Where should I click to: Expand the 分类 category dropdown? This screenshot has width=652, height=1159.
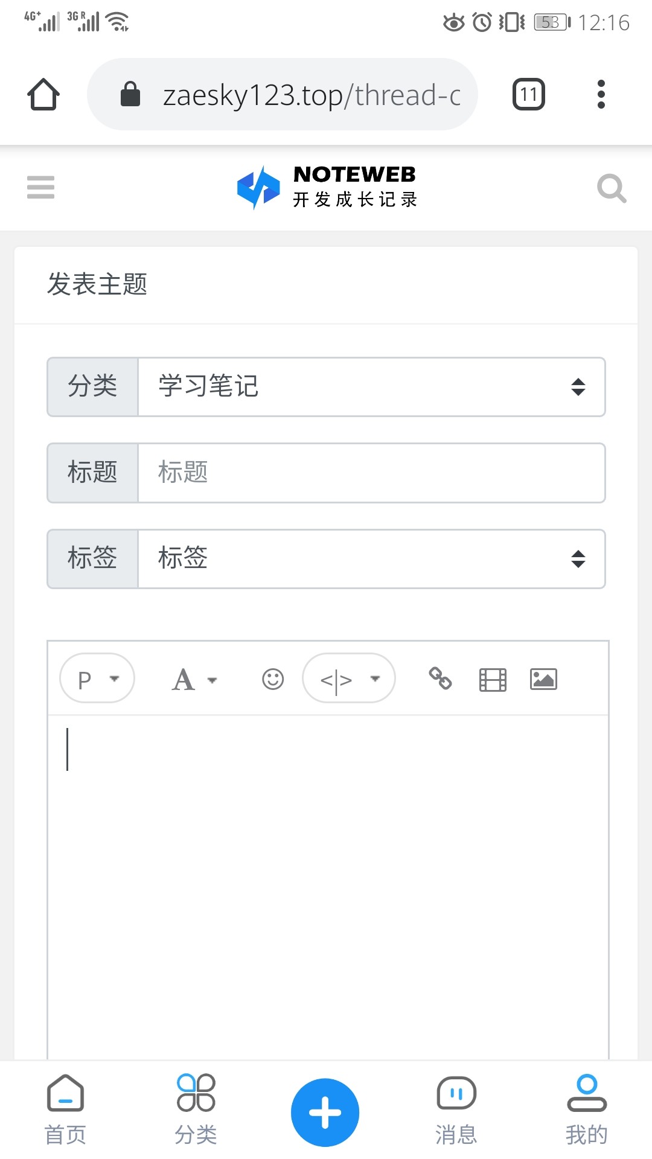point(372,387)
